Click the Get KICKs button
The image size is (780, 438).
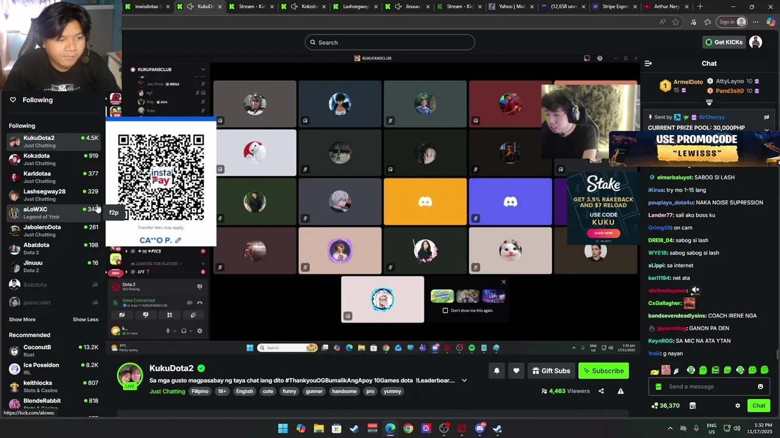pos(724,42)
